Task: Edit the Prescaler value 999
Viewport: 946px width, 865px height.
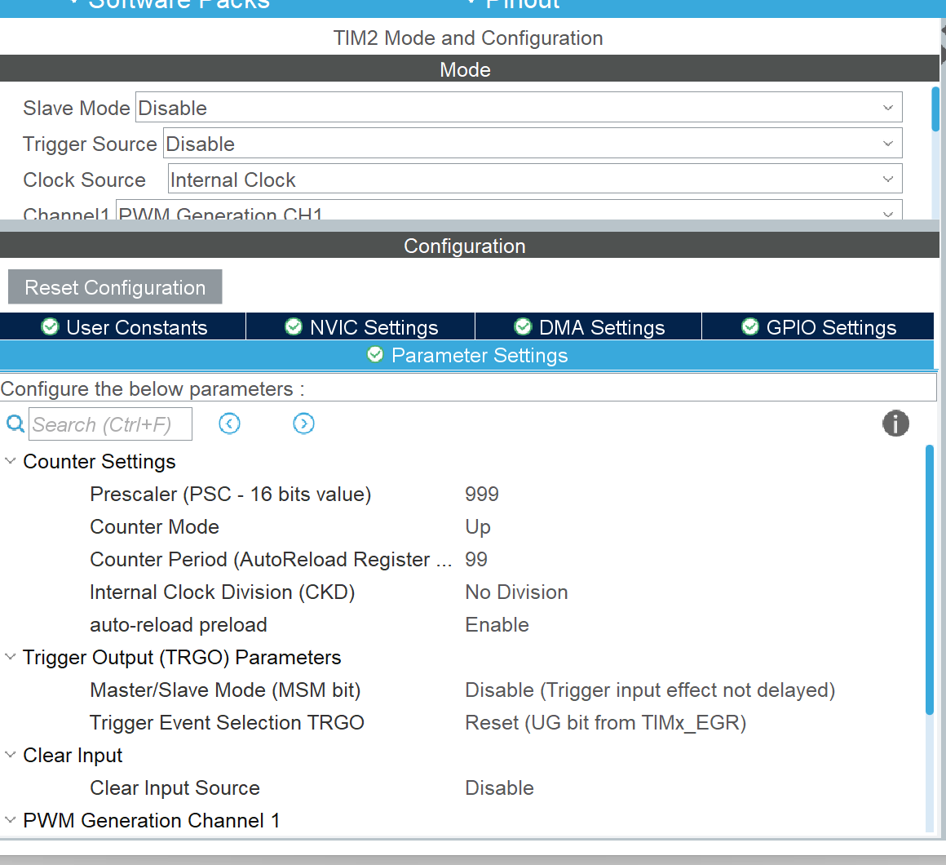Action: [x=482, y=495]
